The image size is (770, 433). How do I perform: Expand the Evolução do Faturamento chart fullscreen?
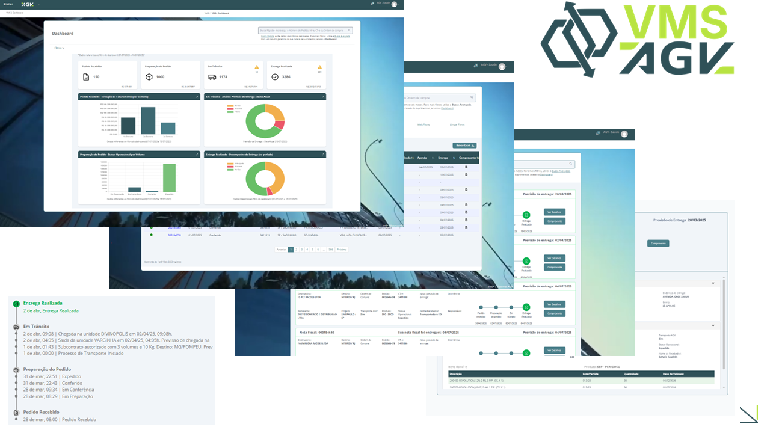click(197, 96)
